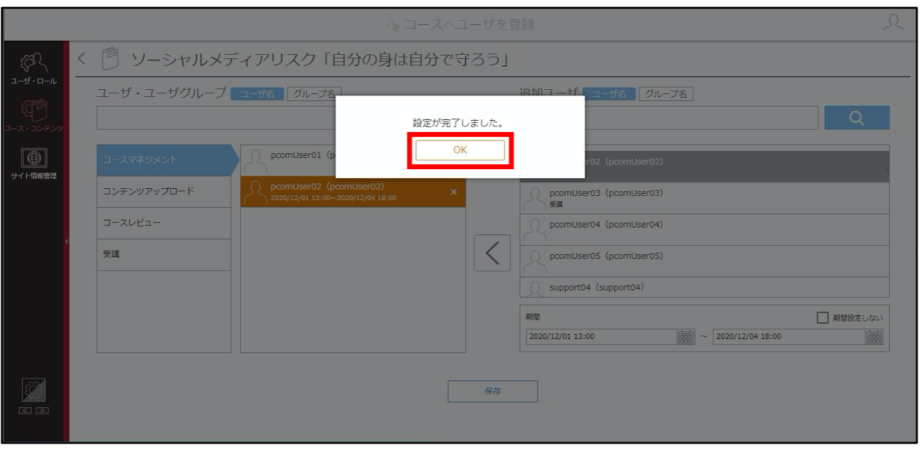Open the サイト情報管理 sidebar section
Image resolution: width=923 pixels, height=450 pixels.
point(34,164)
